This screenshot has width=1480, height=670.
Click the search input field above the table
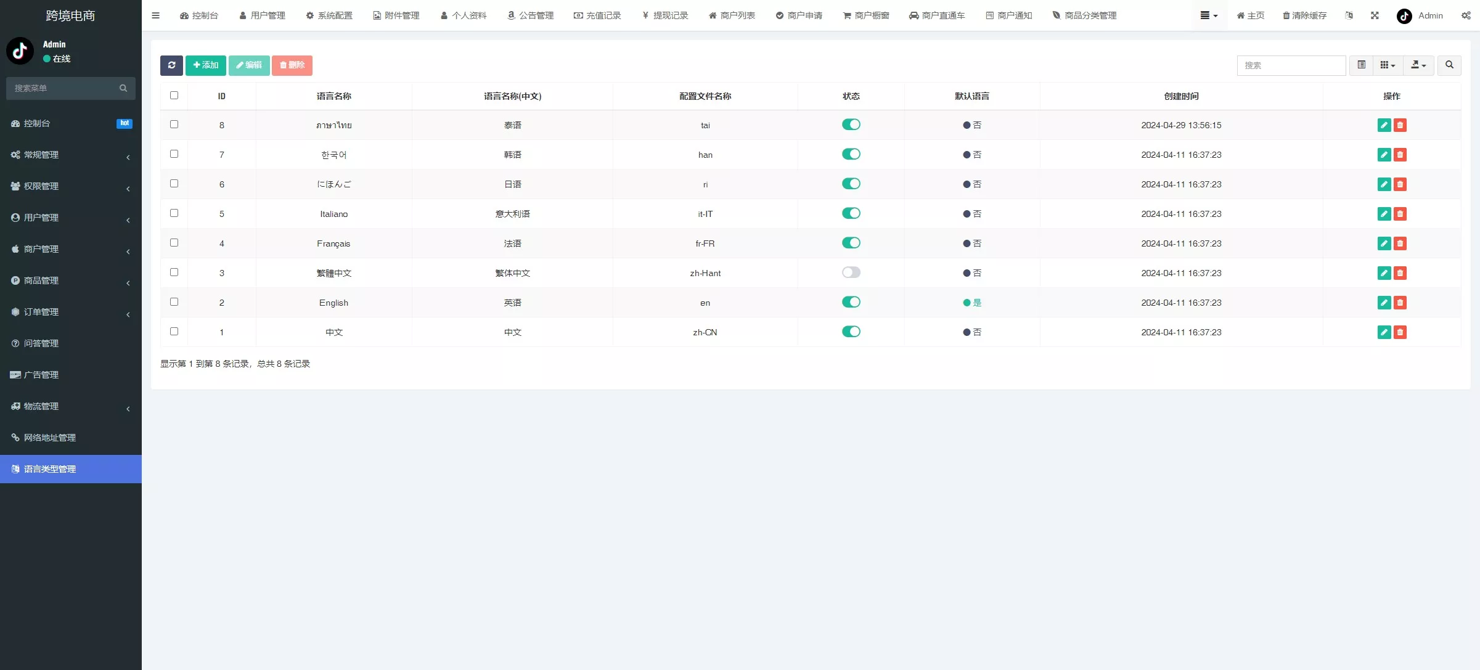tap(1291, 65)
